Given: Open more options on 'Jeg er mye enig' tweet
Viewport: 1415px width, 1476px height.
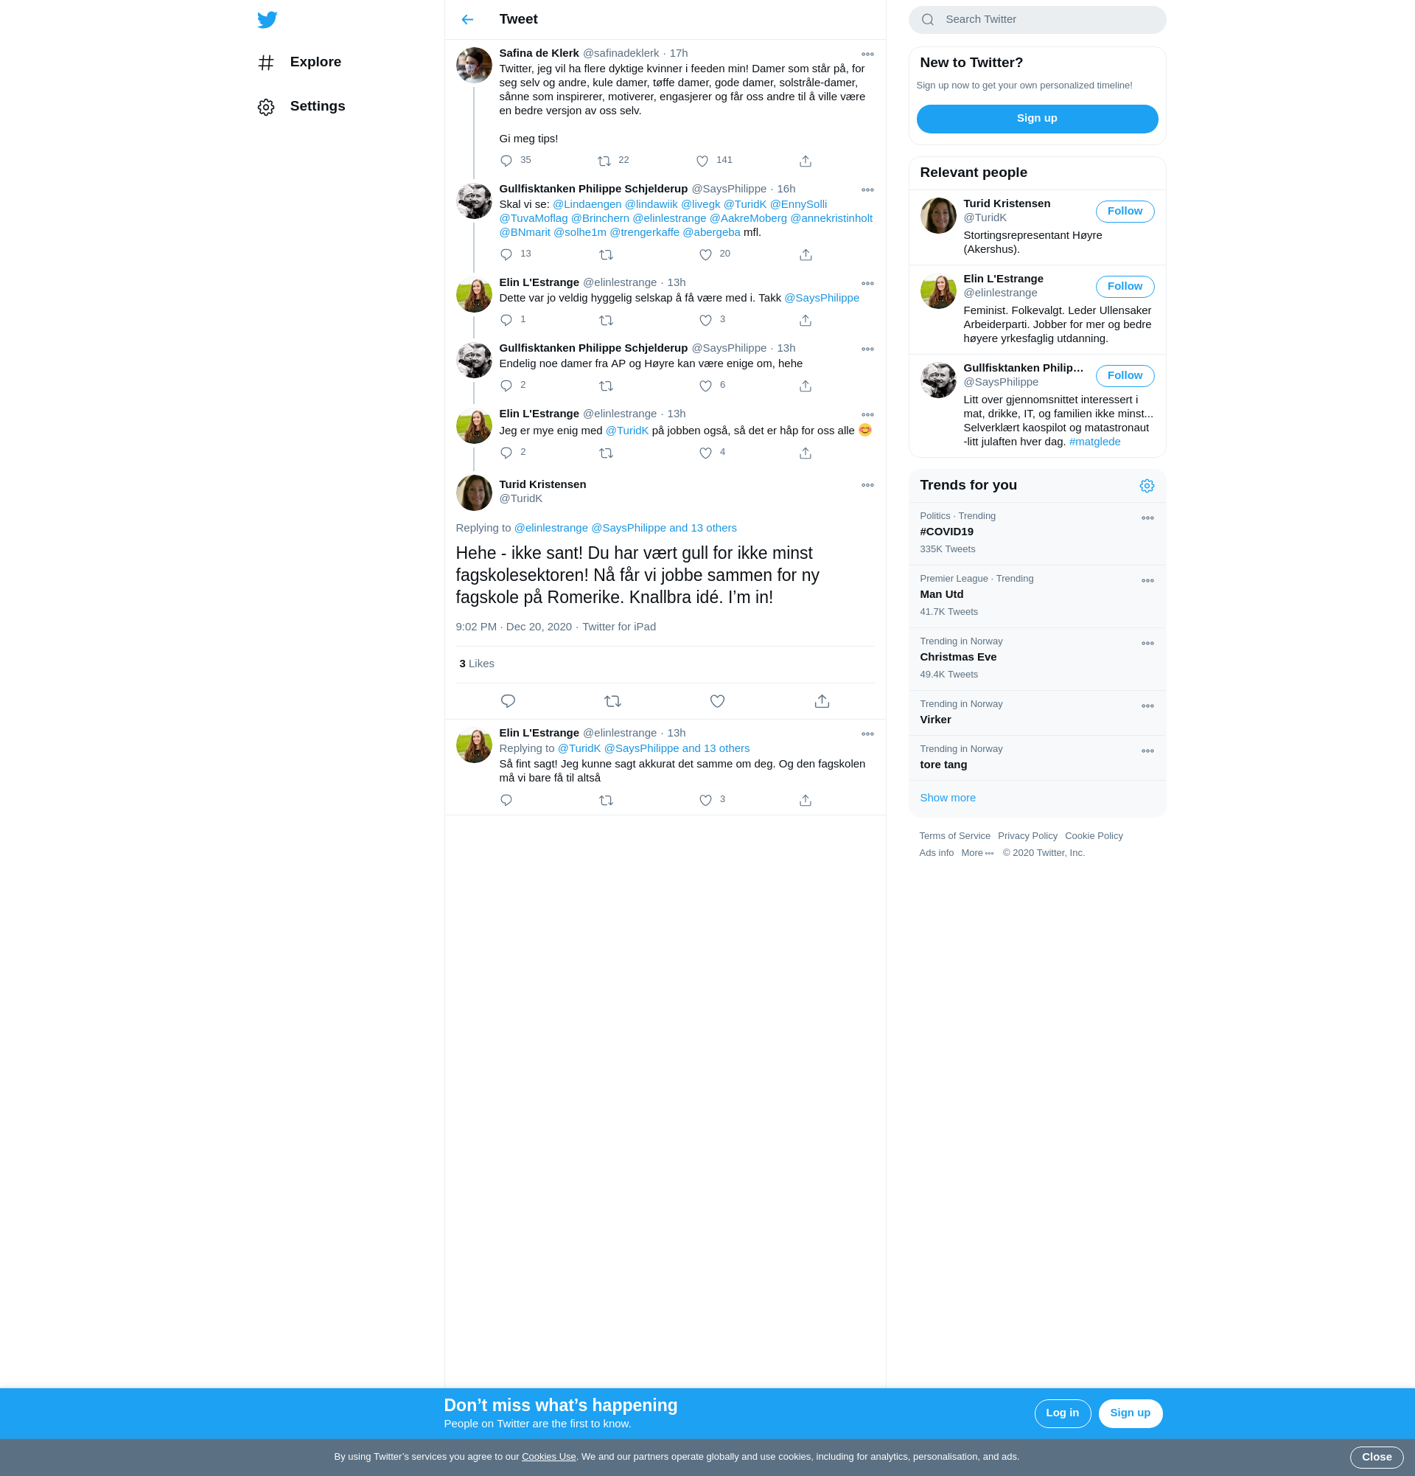Looking at the screenshot, I should pos(868,415).
